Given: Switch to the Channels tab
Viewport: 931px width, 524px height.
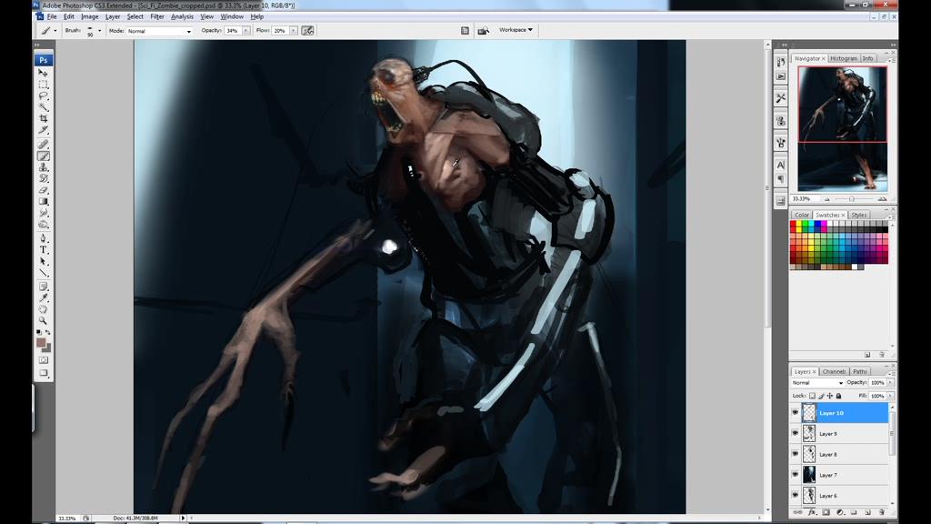Looking at the screenshot, I should (834, 371).
